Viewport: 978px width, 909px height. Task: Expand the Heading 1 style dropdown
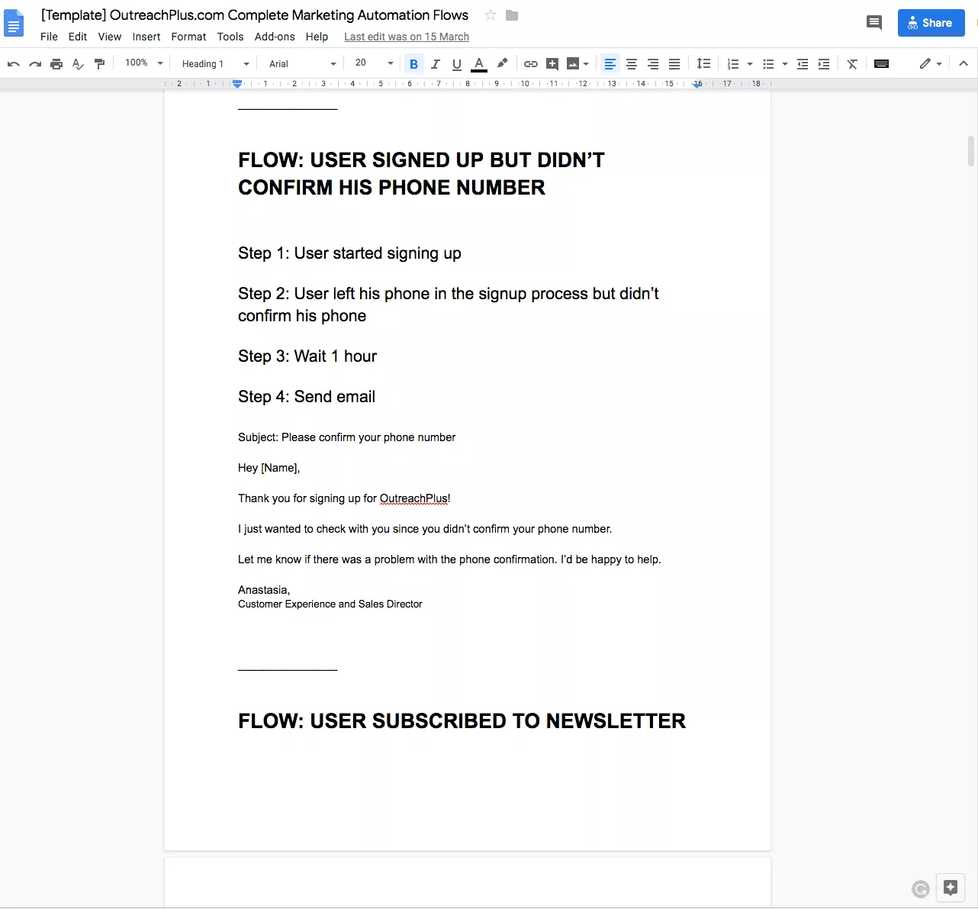(x=215, y=64)
